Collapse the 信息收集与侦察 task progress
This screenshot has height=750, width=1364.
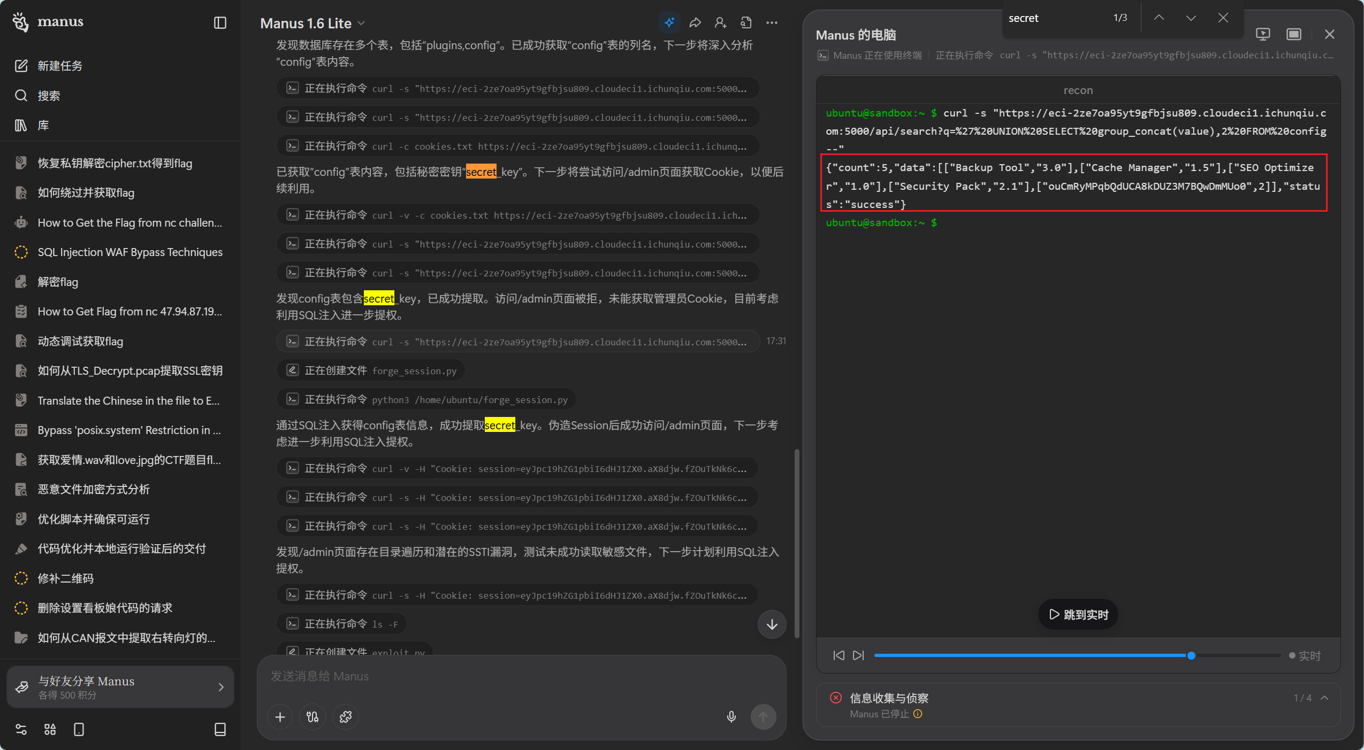(1324, 698)
